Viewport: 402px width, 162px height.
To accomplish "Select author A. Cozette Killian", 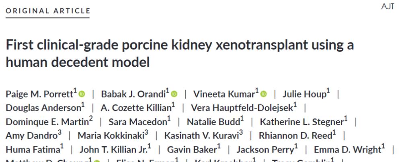I will [x=136, y=108].
